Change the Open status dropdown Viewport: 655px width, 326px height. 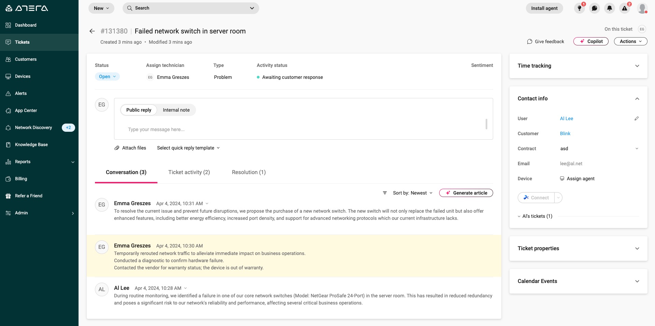[107, 76]
